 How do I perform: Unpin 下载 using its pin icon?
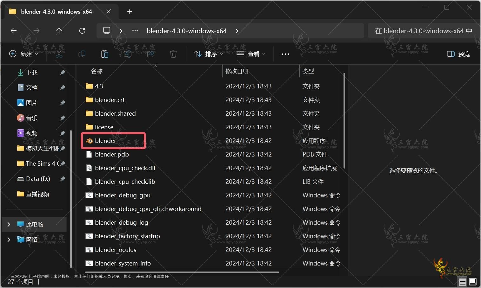tap(63, 73)
